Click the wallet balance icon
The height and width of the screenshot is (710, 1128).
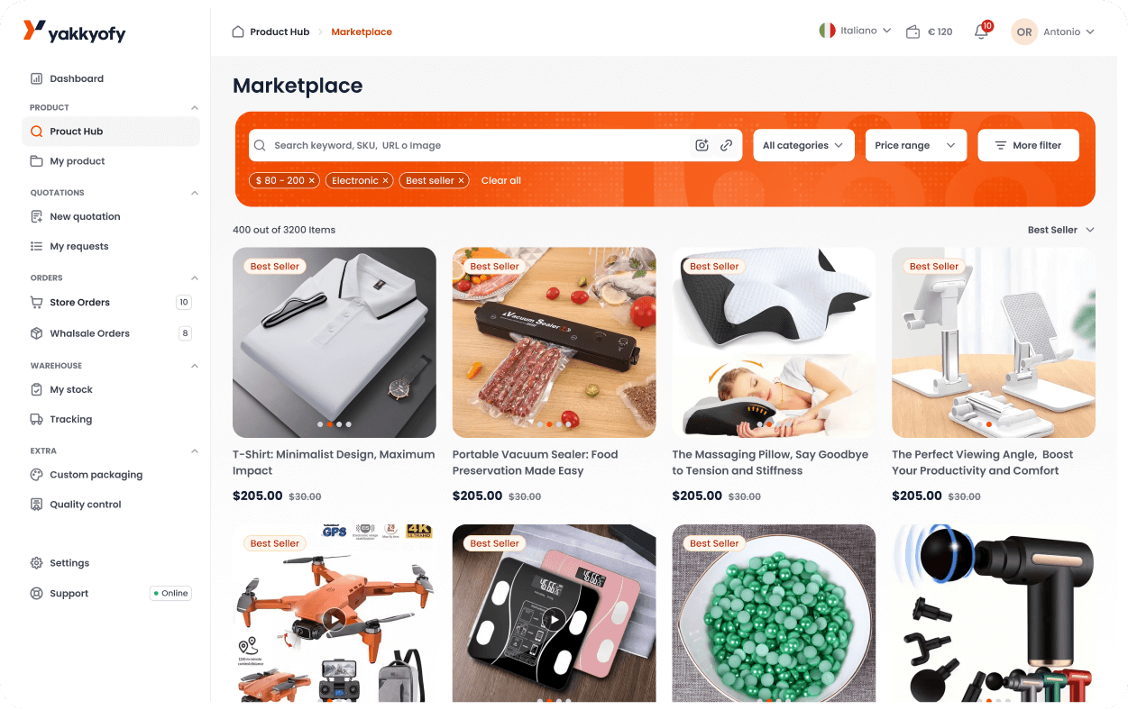coord(912,32)
